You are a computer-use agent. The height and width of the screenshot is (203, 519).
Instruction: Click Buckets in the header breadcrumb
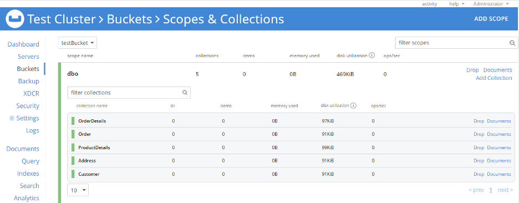click(x=129, y=19)
